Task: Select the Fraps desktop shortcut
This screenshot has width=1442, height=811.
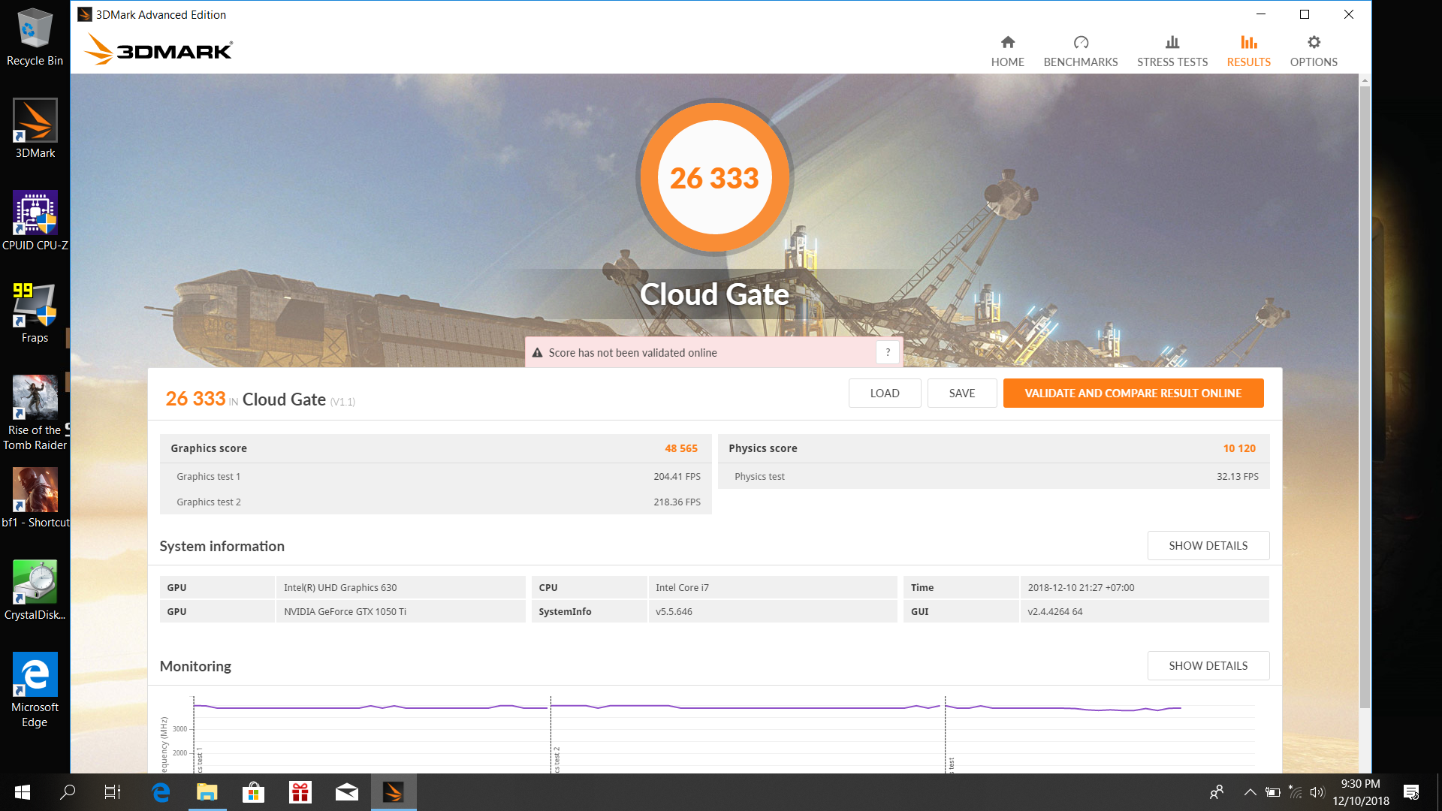Action: click(35, 313)
